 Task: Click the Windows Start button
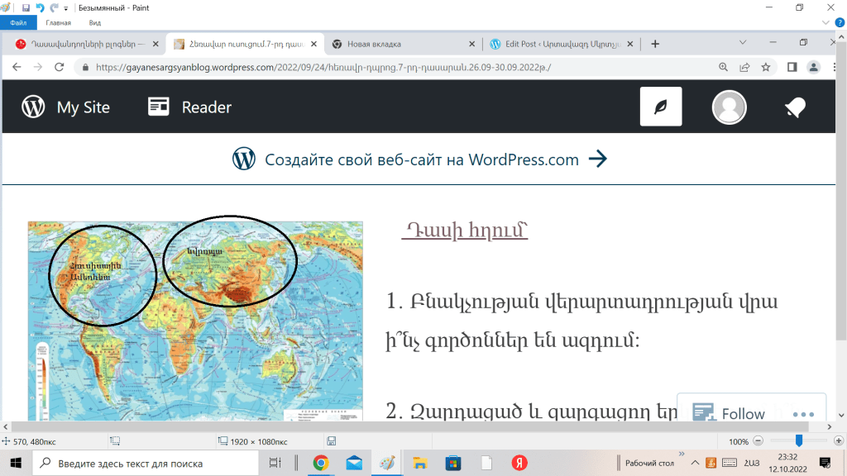[x=16, y=463]
